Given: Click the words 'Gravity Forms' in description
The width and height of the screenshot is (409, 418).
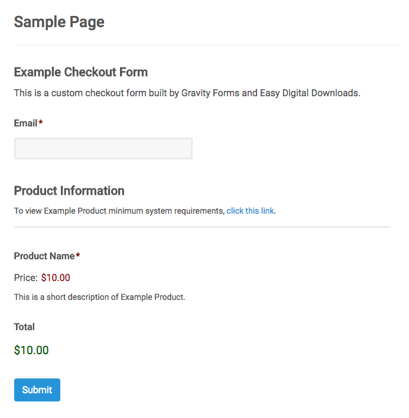Looking at the screenshot, I should point(210,93).
